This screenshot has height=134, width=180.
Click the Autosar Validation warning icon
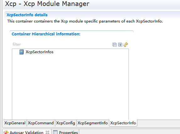(6, 132)
